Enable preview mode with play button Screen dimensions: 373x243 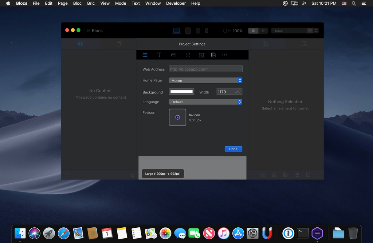click(263, 31)
